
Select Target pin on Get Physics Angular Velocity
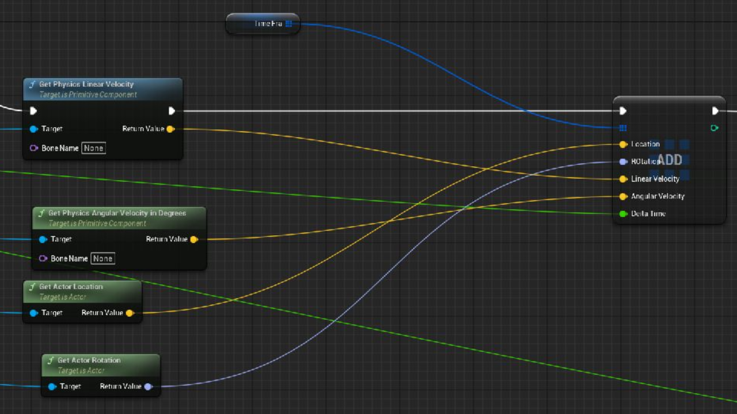click(x=43, y=239)
